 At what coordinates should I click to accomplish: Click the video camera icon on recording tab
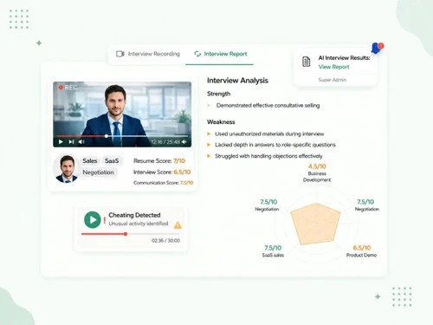[x=120, y=54]
